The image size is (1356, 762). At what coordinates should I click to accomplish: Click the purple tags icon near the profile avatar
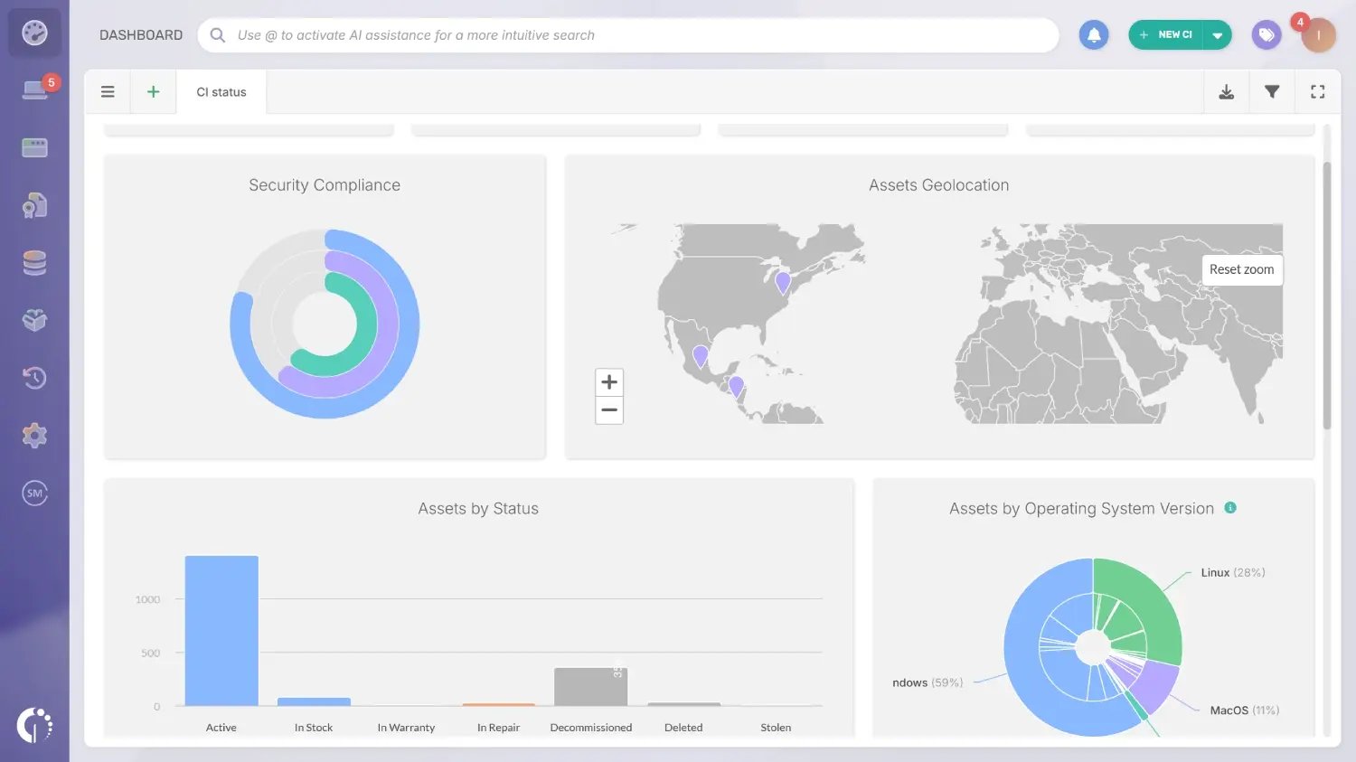coord(1266,34)
